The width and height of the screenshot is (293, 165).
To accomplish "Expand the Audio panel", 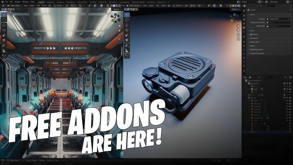I will pos(252,46).
